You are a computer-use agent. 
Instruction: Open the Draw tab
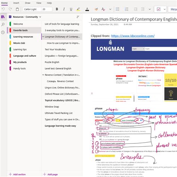(28, 3)
